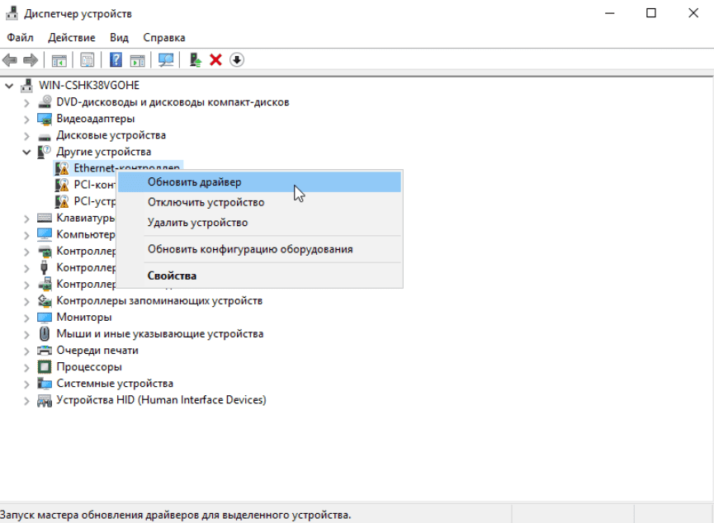Click the Процессоры chip icon
This screenshot has width=714, height=523.
point(45,367)
